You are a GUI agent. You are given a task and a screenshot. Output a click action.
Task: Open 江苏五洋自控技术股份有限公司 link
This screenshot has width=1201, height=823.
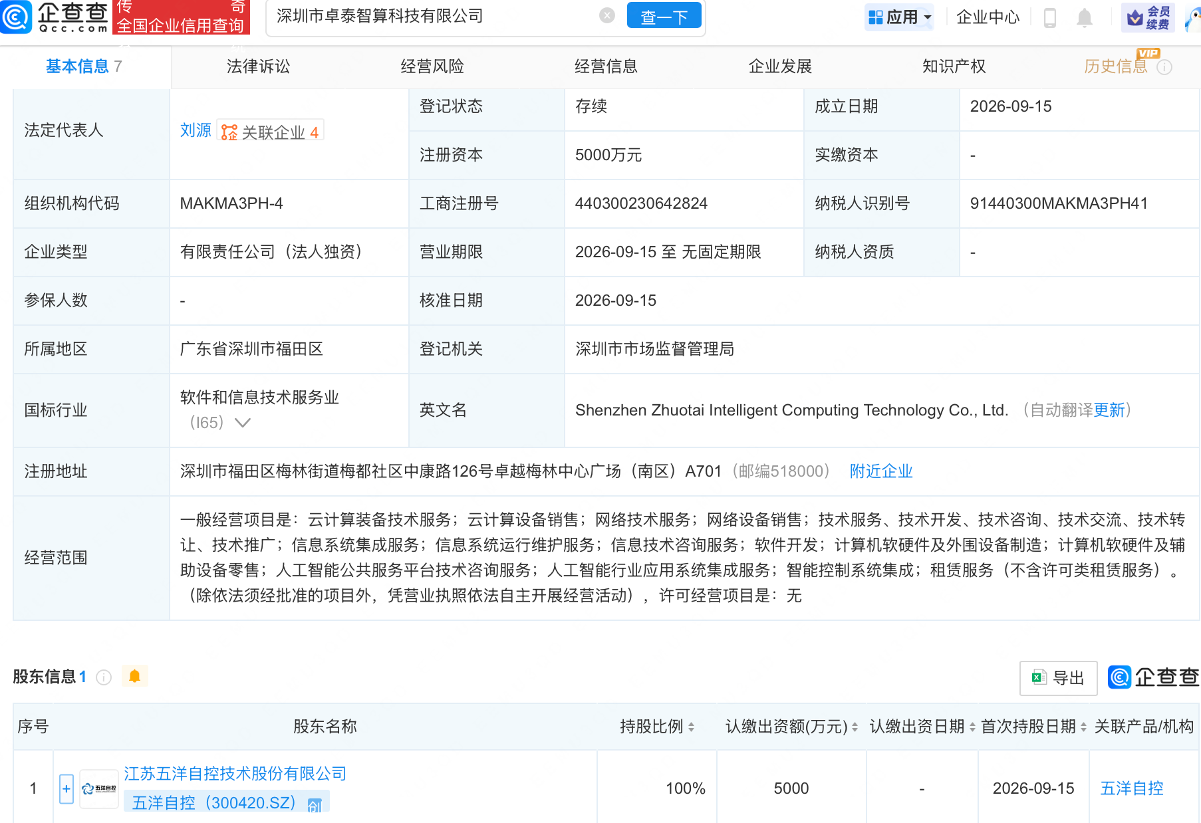click(x=235, y=774)
